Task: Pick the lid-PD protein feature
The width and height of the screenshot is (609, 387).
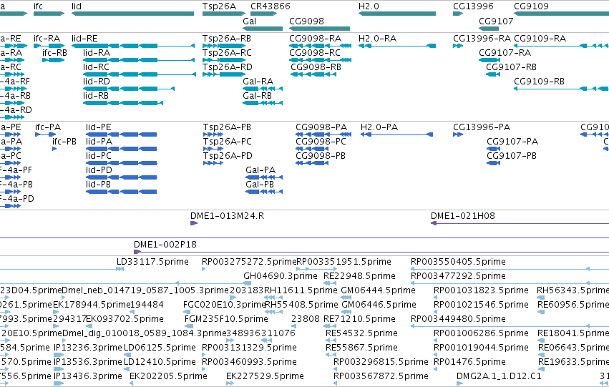Action: click(x=122, y=177)
